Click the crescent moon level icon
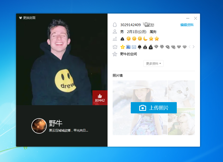This screenshot has height=162, width=223. (145, 39)
